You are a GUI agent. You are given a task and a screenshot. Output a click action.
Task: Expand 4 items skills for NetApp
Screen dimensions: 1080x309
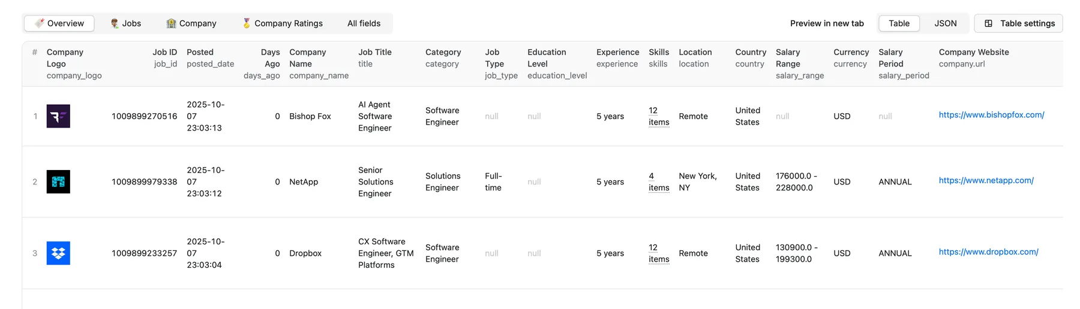[x=658, y=181]
